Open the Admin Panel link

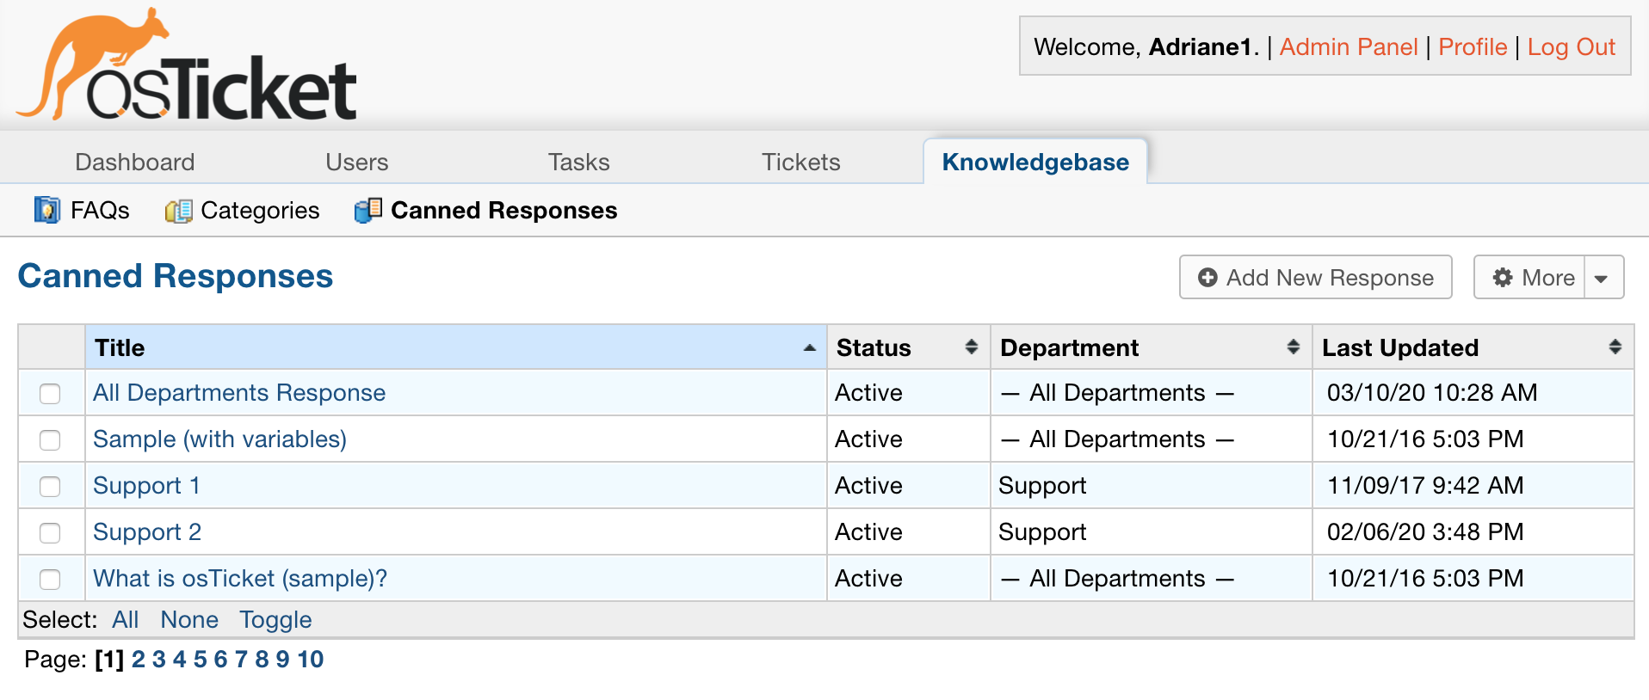pos(1348,46)
